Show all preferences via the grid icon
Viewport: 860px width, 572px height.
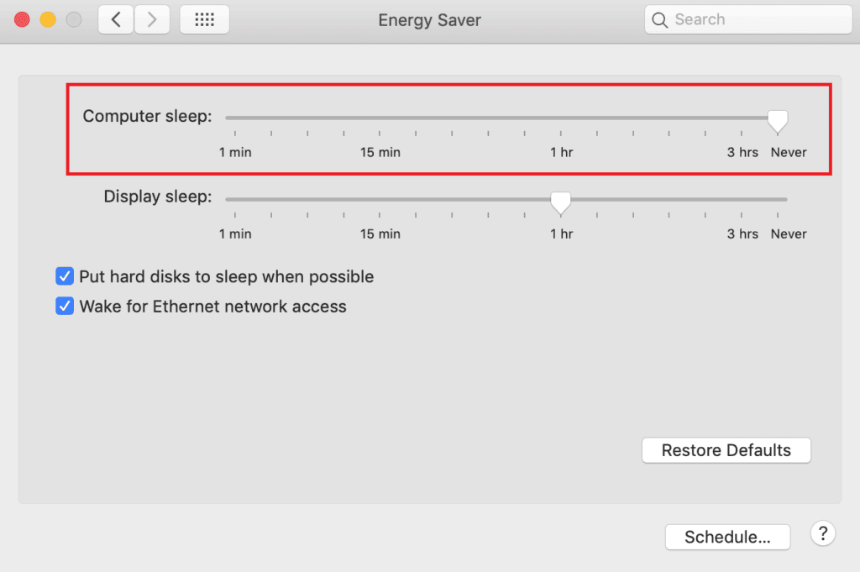(x=205, y=20)
